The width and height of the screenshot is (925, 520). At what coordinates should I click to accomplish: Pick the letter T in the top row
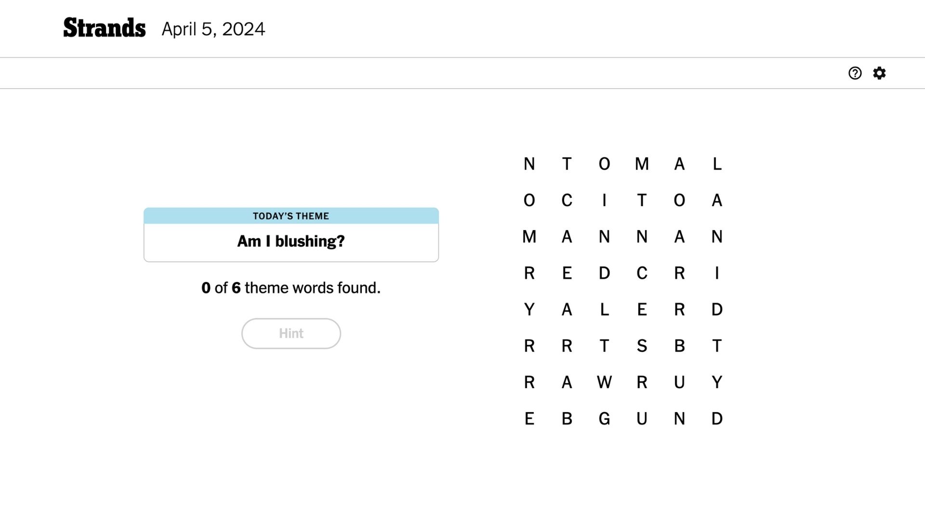(x=567, y=164)
